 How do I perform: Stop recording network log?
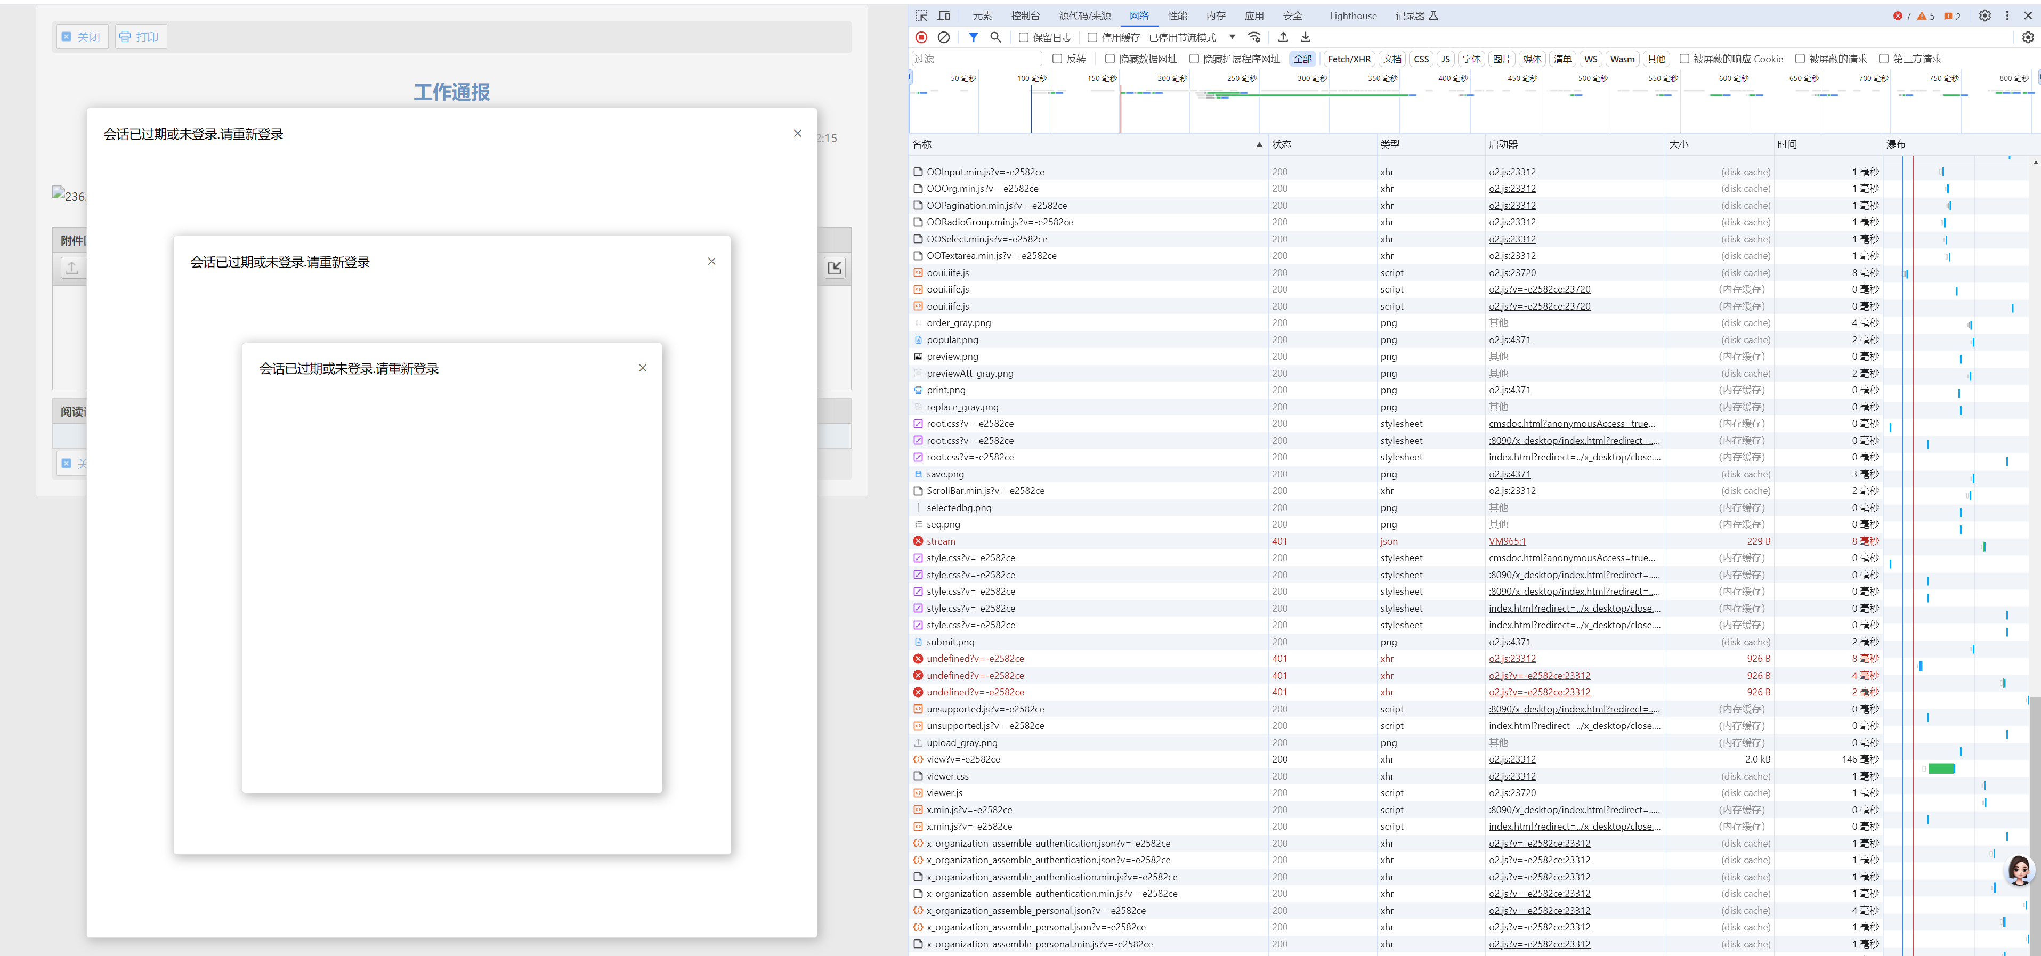pos(921,37)
